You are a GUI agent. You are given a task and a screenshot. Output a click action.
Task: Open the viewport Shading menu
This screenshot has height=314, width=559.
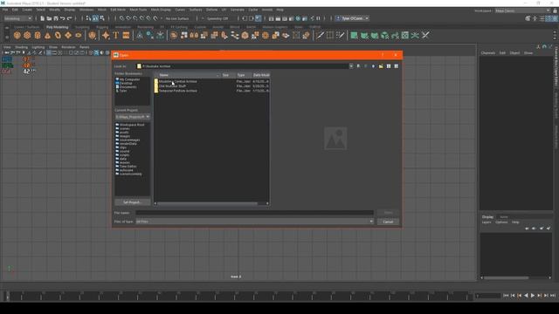coord(21,47)
